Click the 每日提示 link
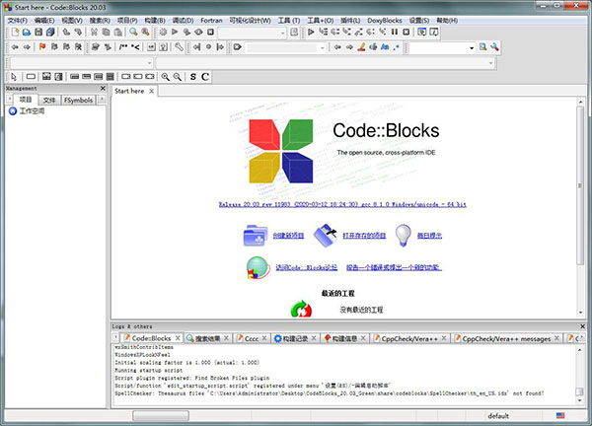592x426 pixels. tap(429, 236)
